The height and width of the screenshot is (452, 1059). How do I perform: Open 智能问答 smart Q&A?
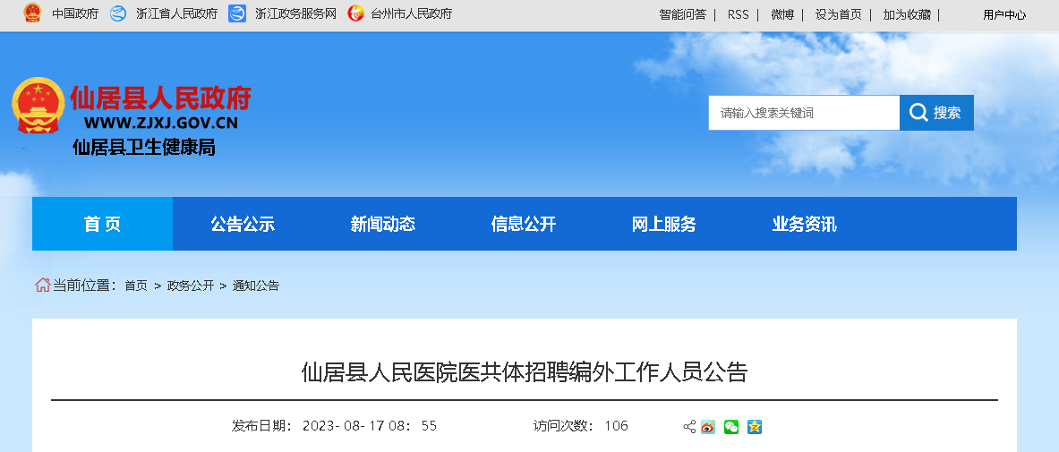pos(682,15)
